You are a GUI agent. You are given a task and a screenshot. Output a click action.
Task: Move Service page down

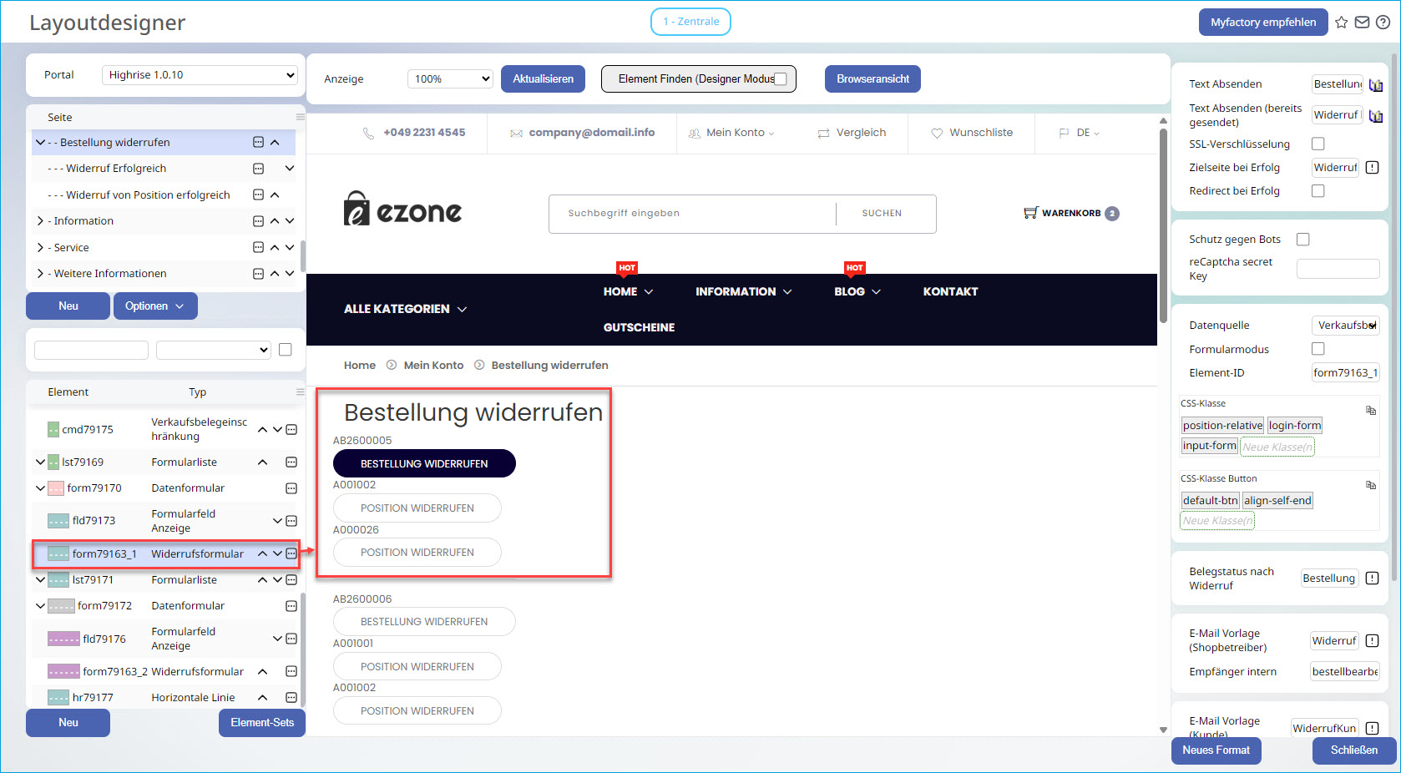click(290, 248)
